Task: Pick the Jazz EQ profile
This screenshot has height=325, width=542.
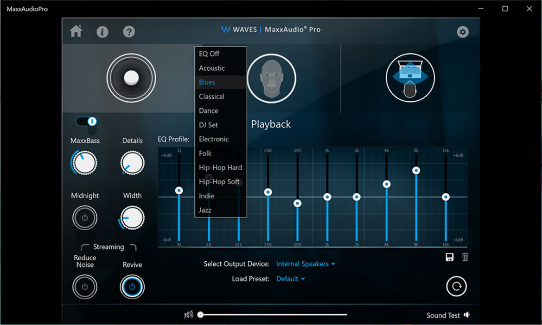Action: tap(221, 210)
